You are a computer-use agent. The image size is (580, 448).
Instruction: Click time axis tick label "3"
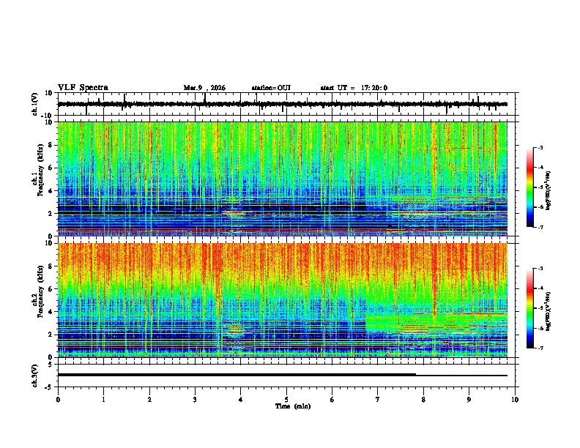[x=195, y=400]
